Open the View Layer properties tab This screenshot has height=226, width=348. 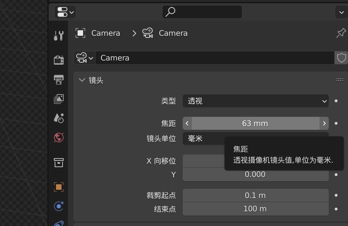click(x=59, y=99)
